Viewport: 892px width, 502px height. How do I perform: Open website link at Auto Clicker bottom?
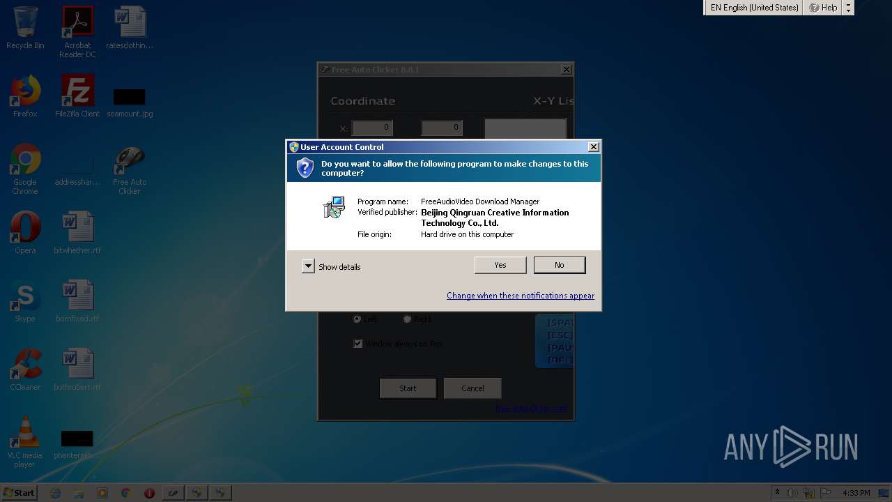(531, 409)
